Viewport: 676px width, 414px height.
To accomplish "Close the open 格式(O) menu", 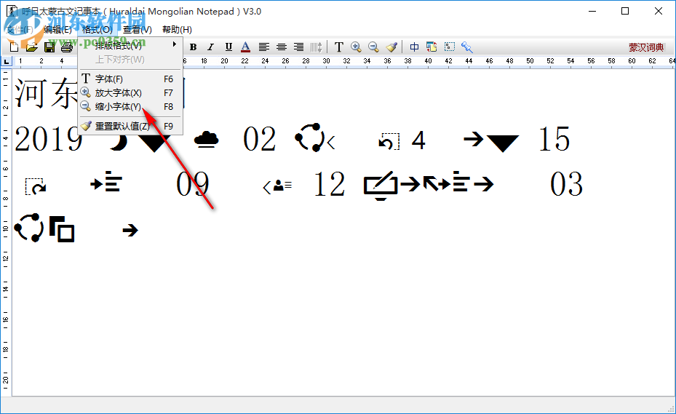I will click(98, 29).
